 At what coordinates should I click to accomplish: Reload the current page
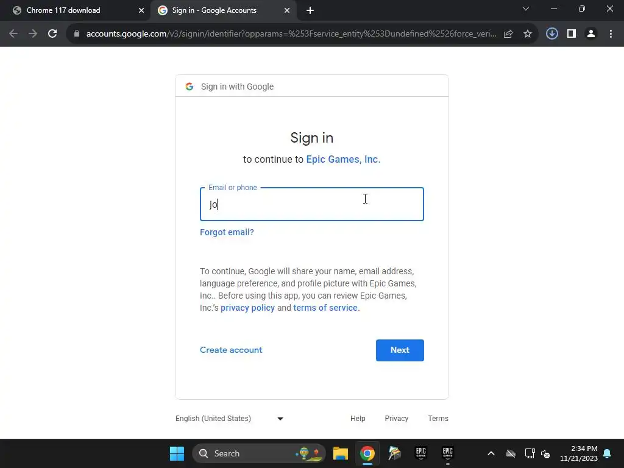point(52,34)
